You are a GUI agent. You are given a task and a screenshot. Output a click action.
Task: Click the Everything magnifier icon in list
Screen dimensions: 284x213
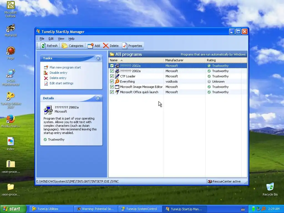117,82
